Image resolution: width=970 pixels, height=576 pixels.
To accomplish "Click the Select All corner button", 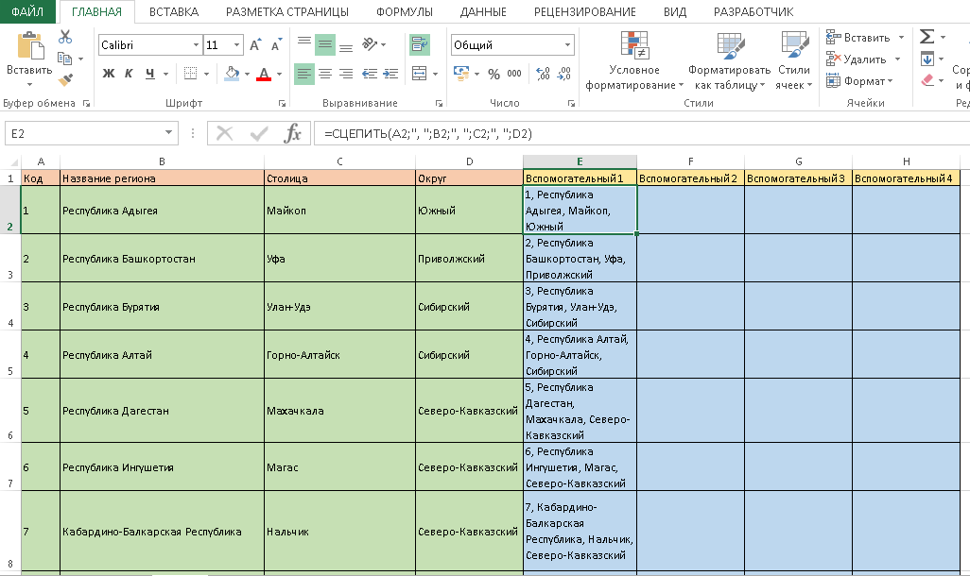I will click(x=10, y=161).
